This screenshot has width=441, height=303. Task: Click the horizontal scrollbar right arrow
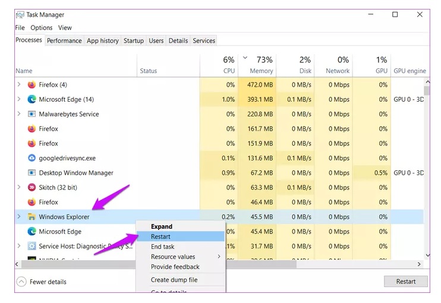419,263
